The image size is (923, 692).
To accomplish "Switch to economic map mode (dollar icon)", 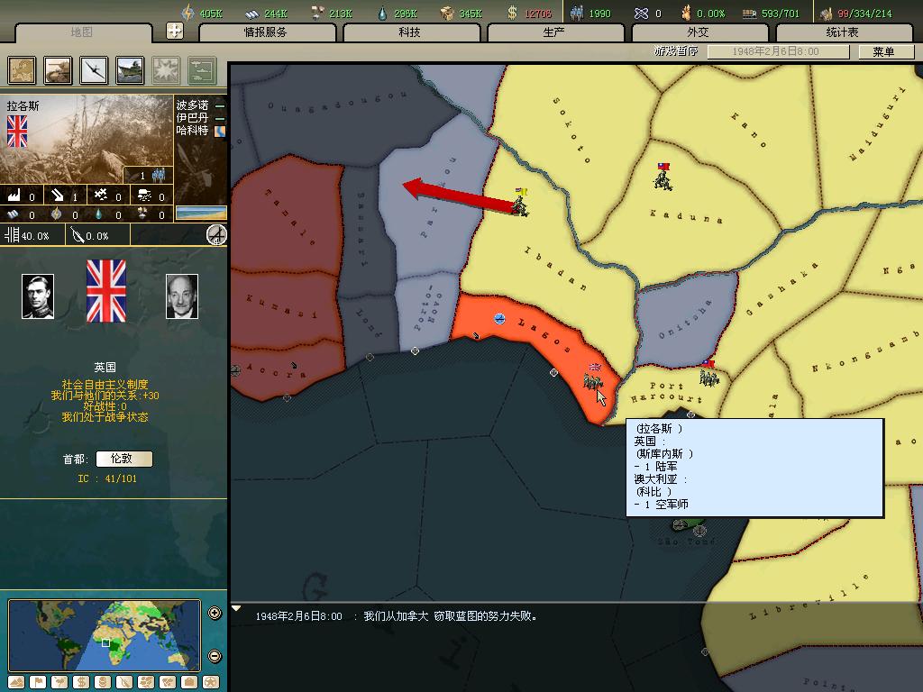I will pyautogui.click(x=81, y=682).
